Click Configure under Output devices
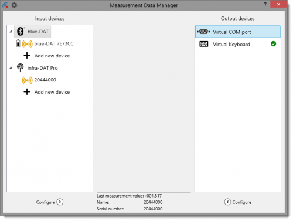The height and width of the screenshot is (221, 293). coord(238,202)
